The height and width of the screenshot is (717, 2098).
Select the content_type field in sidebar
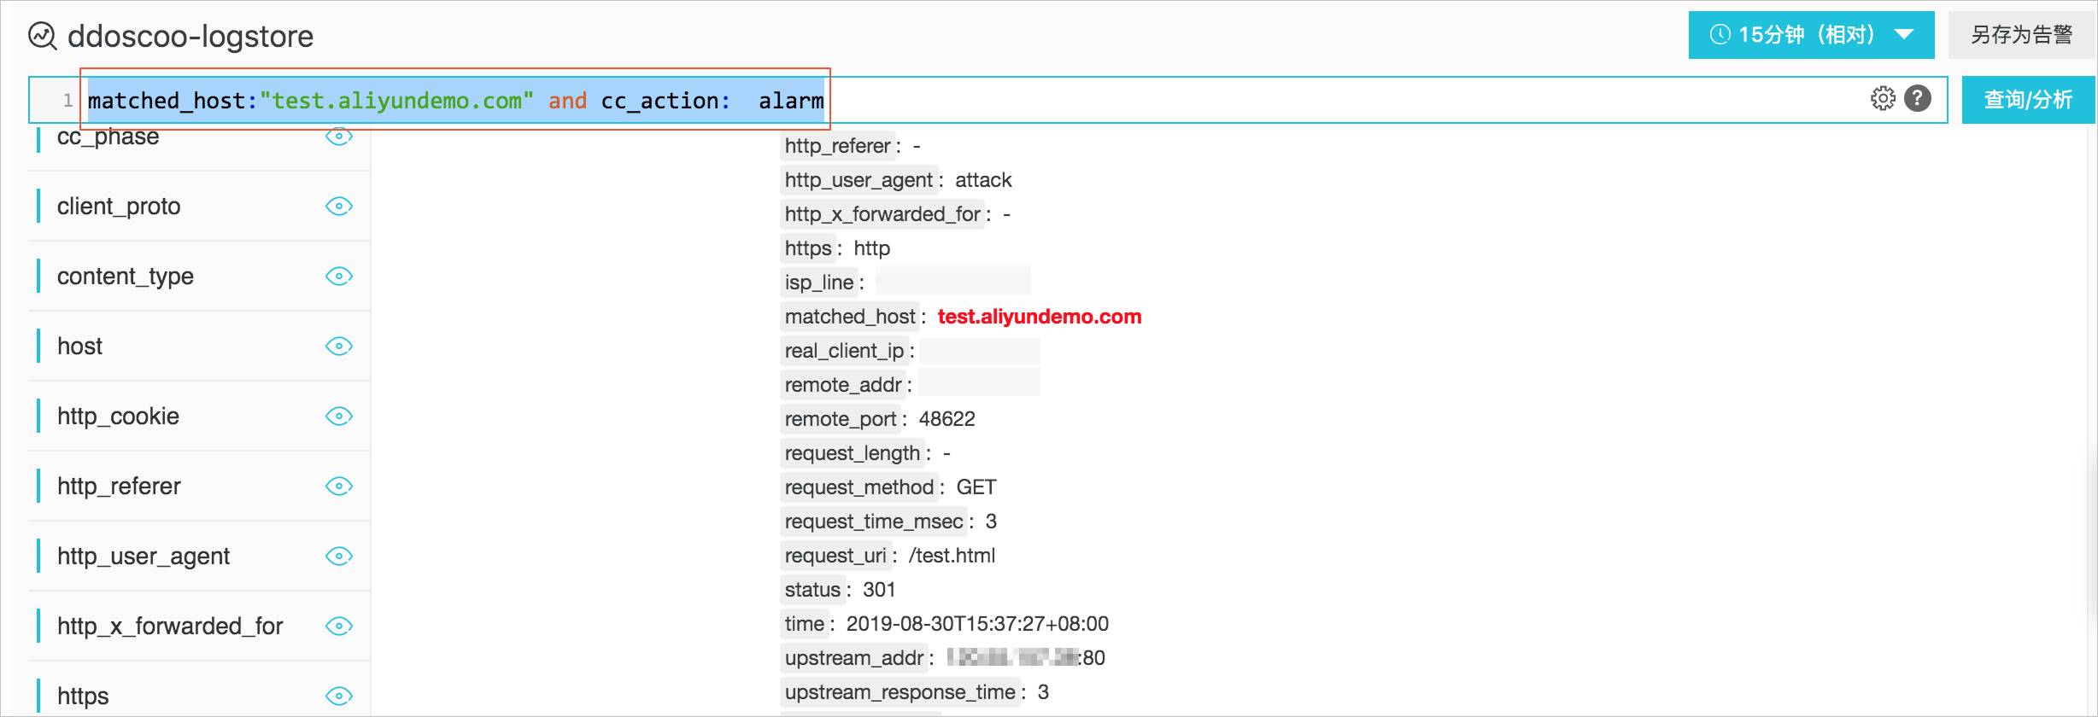(126, 277)
